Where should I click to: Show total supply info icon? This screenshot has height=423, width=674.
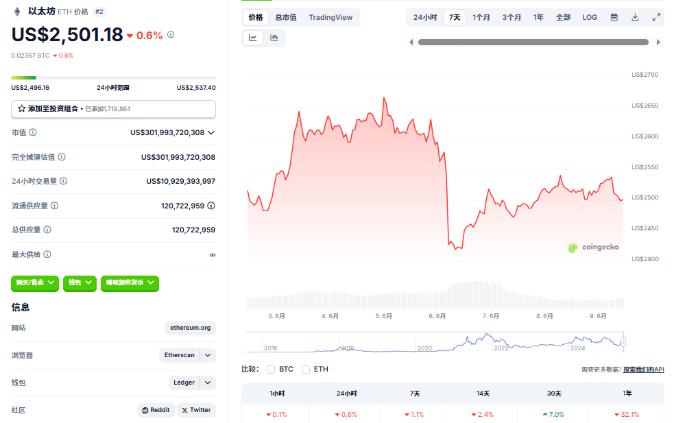point(47,230)
